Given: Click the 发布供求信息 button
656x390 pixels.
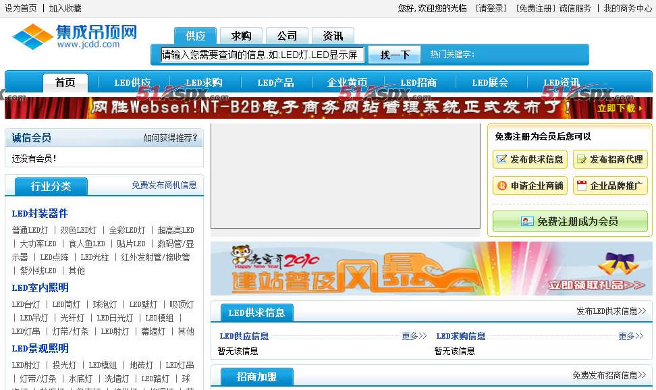Looking at the screenshot, I should (x=530, y=159).
